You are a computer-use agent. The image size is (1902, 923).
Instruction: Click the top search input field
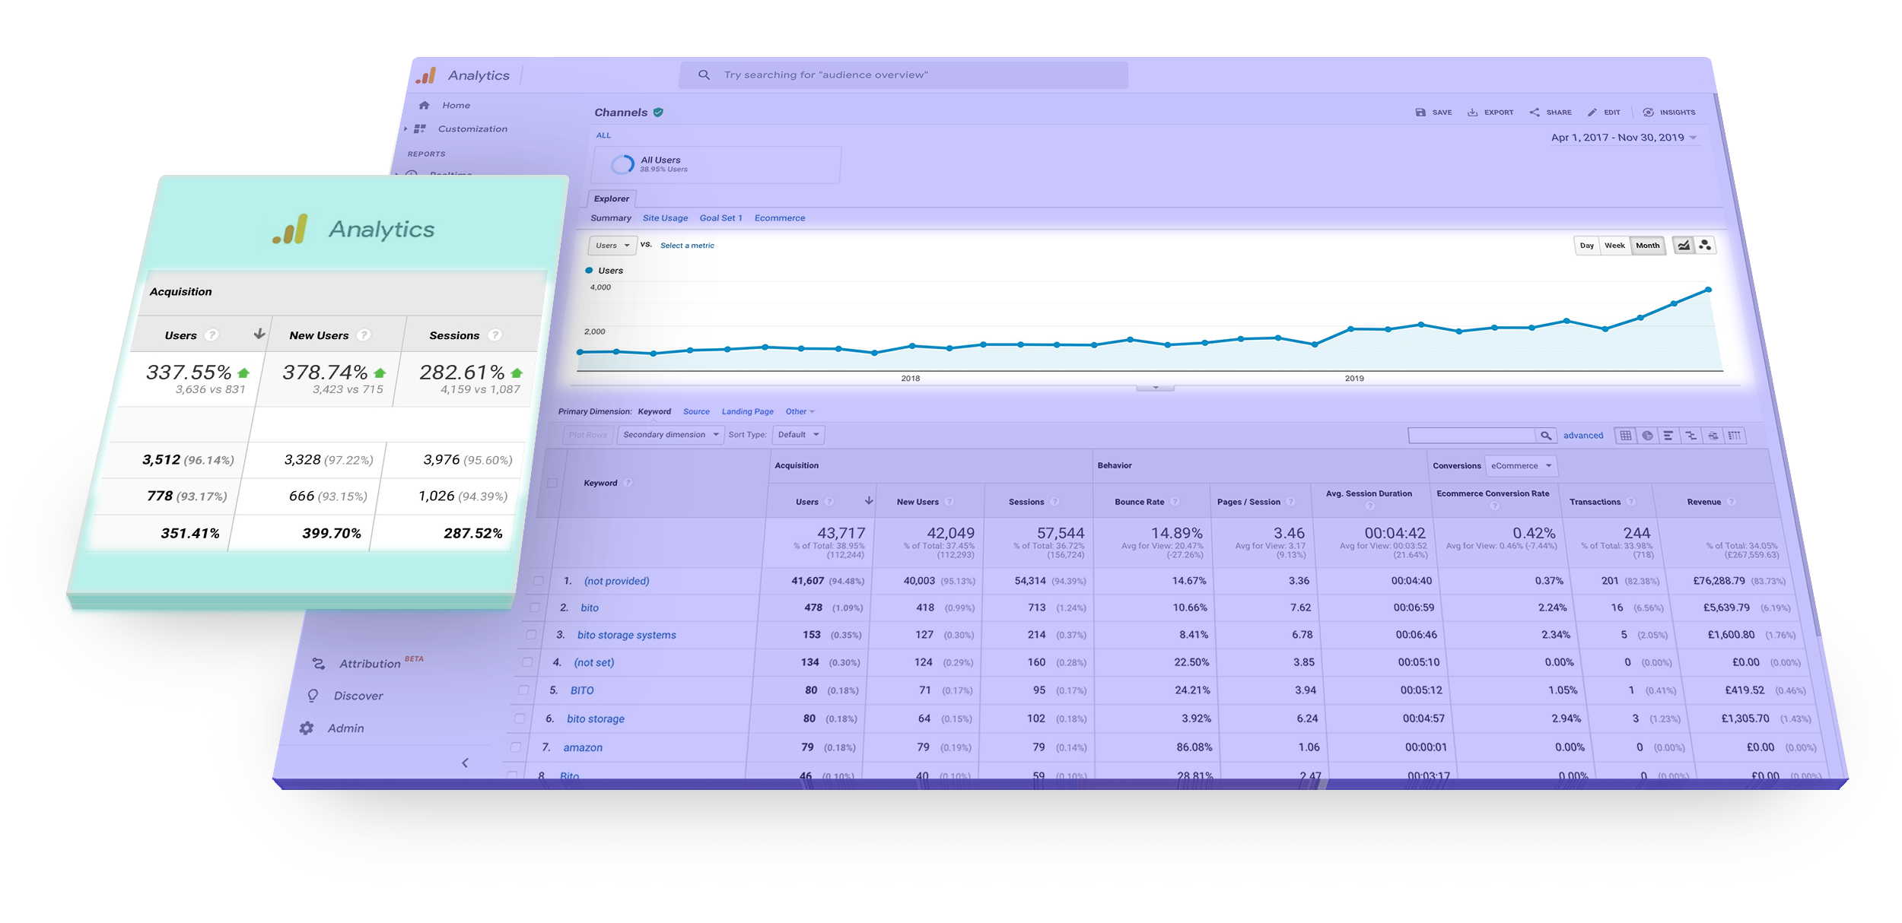pyautogui.click(x=904, y=75)
